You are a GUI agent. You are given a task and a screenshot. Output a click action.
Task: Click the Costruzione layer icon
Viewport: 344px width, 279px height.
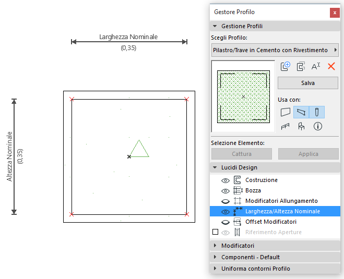237,180
